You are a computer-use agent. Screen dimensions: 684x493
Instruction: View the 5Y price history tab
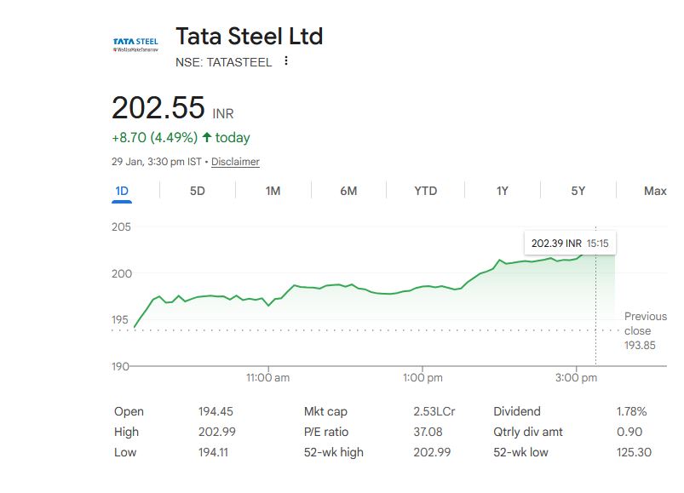click(578, 192)
